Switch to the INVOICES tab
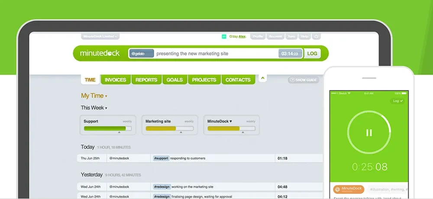This screenshot has width=433, height=199. [x=116, y=80]
